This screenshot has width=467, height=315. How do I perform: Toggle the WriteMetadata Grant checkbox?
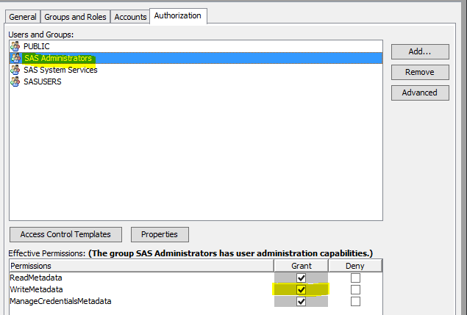pos(301,289)
